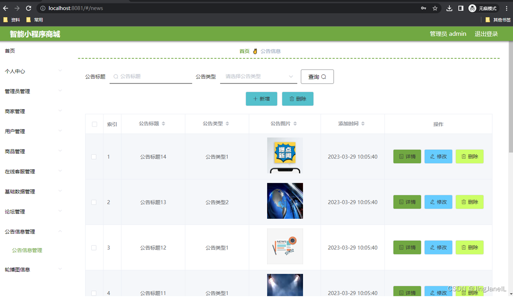Click 管理员 admin in header
This screenshot has width=513, height=297.
(x=448, y=34)
